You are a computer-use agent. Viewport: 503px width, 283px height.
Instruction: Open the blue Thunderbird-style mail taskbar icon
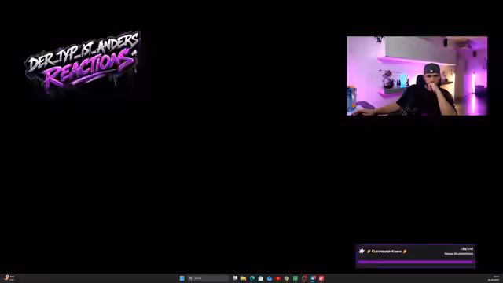(270, 278)
